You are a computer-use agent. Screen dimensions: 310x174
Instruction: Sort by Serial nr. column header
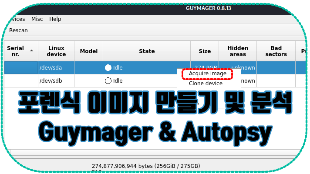coord(21,51)
